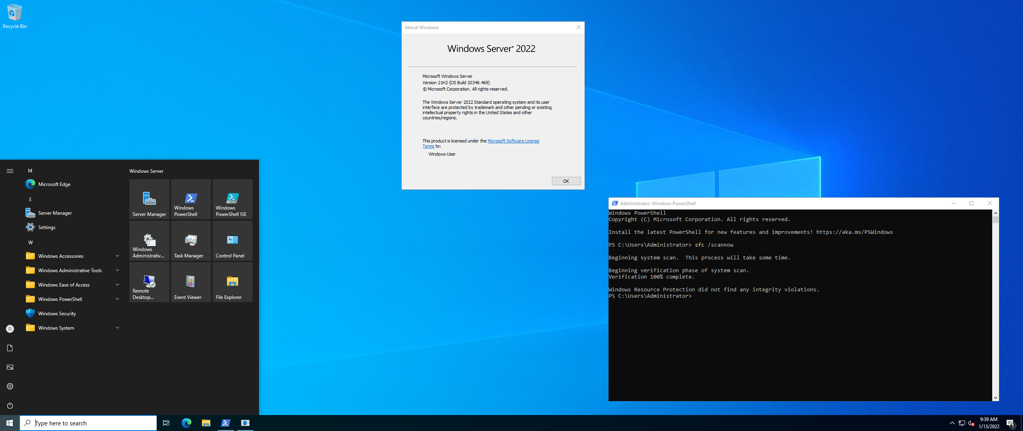Close the PowerShell window
This screenshot has height=431, width=1023.
pos(990,203)
